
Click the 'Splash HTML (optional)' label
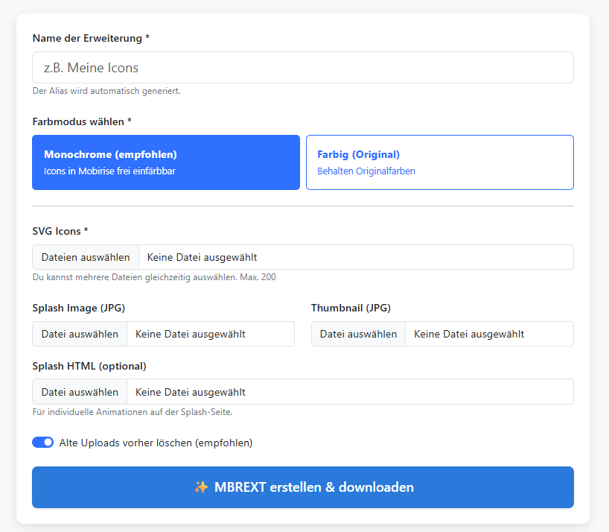89,366
